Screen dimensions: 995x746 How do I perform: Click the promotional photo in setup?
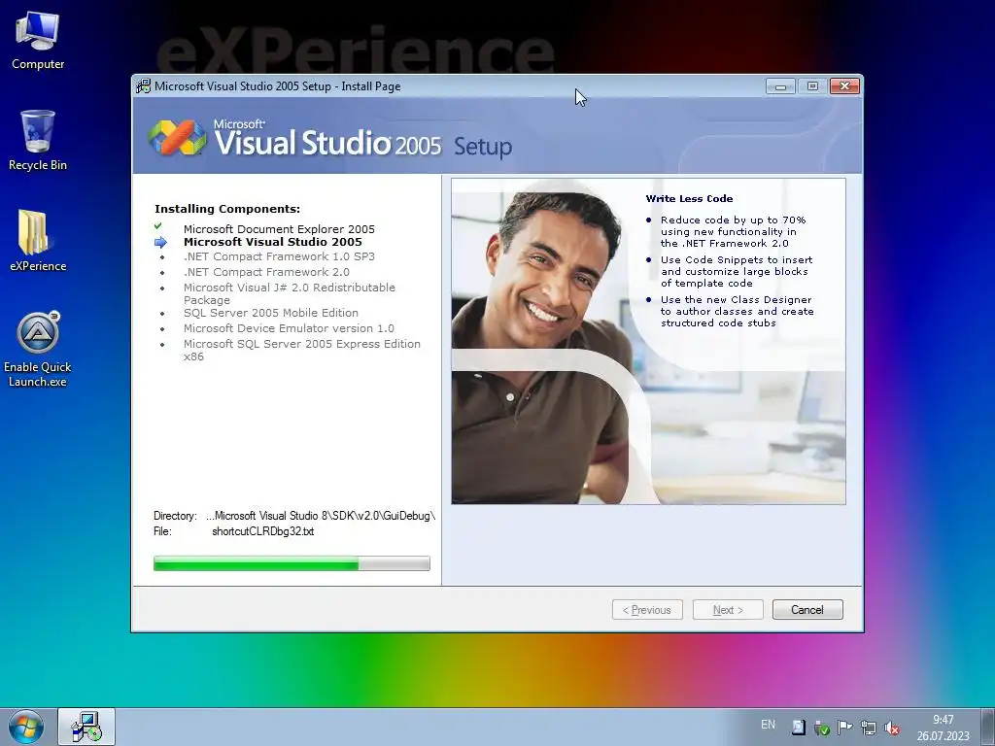tap(648, 341)
